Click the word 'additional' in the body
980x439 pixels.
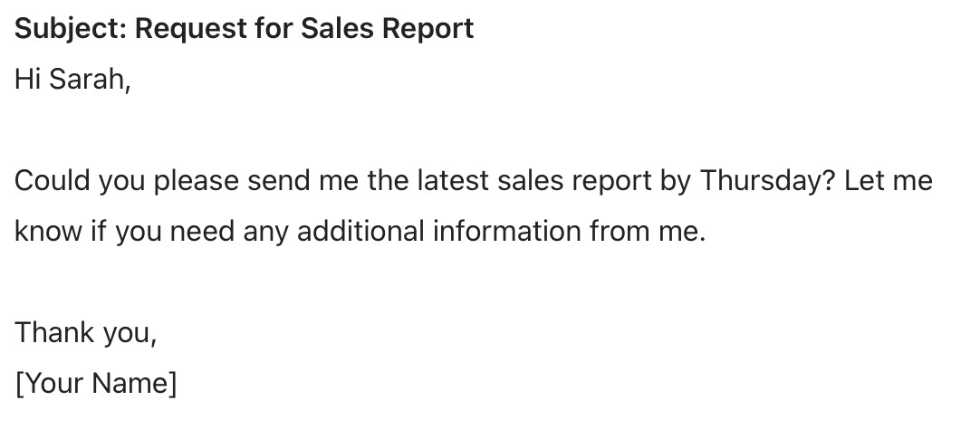pyautogui.click(x=360, y=231)
